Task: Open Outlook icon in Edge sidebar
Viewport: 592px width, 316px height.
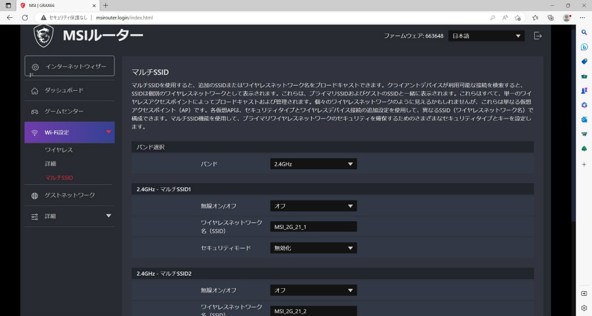Action: pos(584,120)
